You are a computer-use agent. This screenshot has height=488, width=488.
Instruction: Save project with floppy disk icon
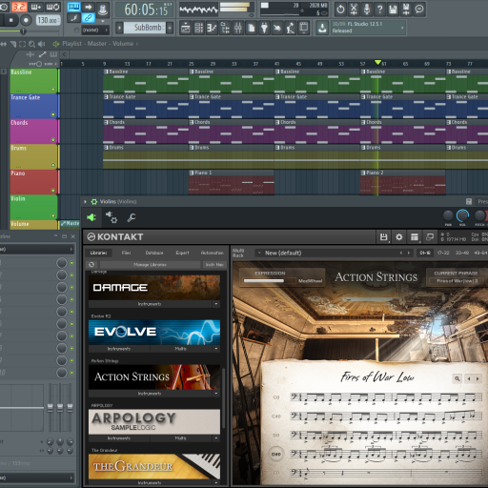click(393, 10)
